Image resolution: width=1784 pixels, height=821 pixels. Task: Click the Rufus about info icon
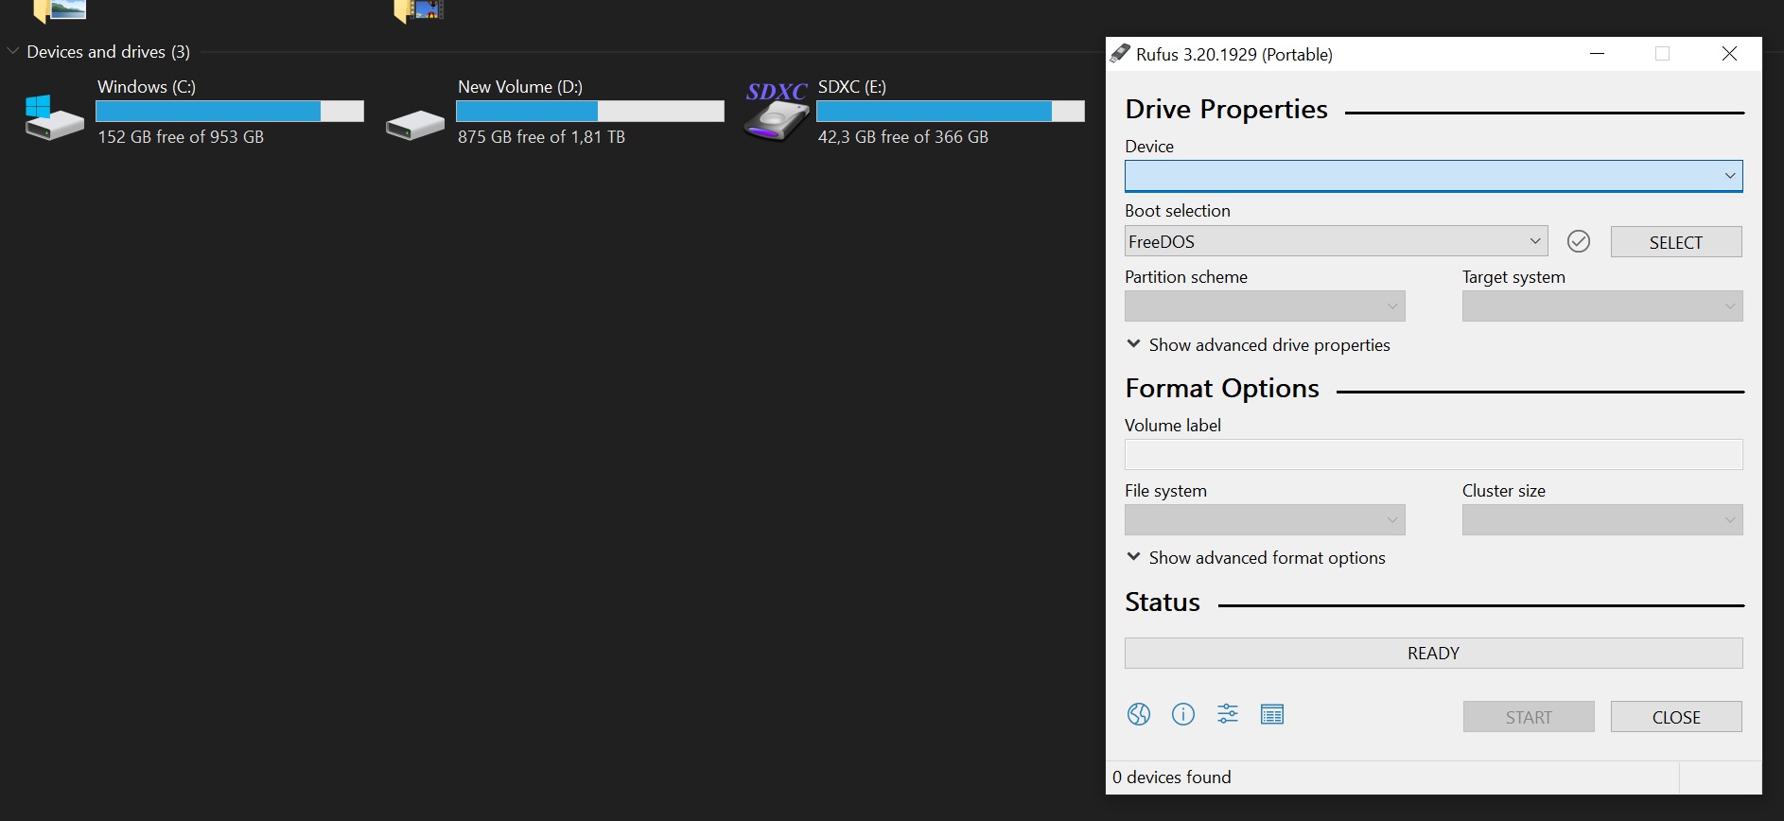click(1183, 714)
